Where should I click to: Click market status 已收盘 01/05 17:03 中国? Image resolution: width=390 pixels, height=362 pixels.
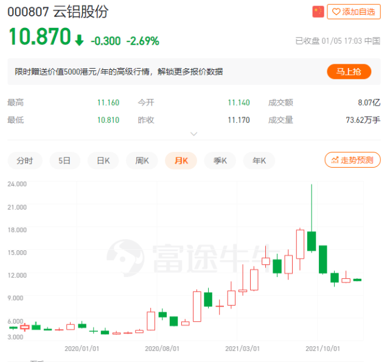tap(338, 41)
